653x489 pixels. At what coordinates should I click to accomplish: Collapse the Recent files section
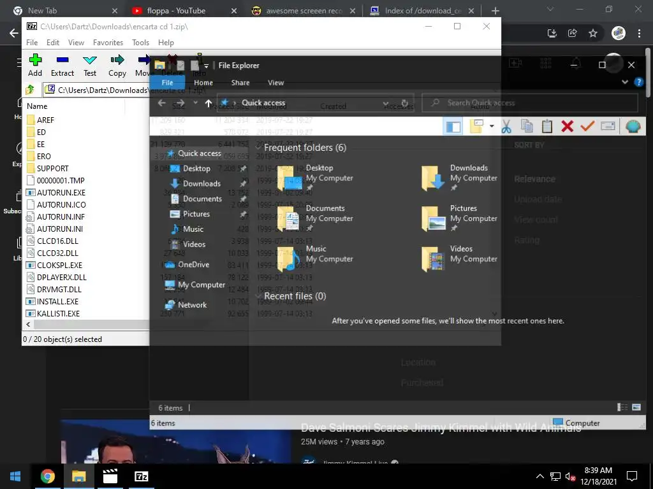pyautogui.click(x=258, y=296)
